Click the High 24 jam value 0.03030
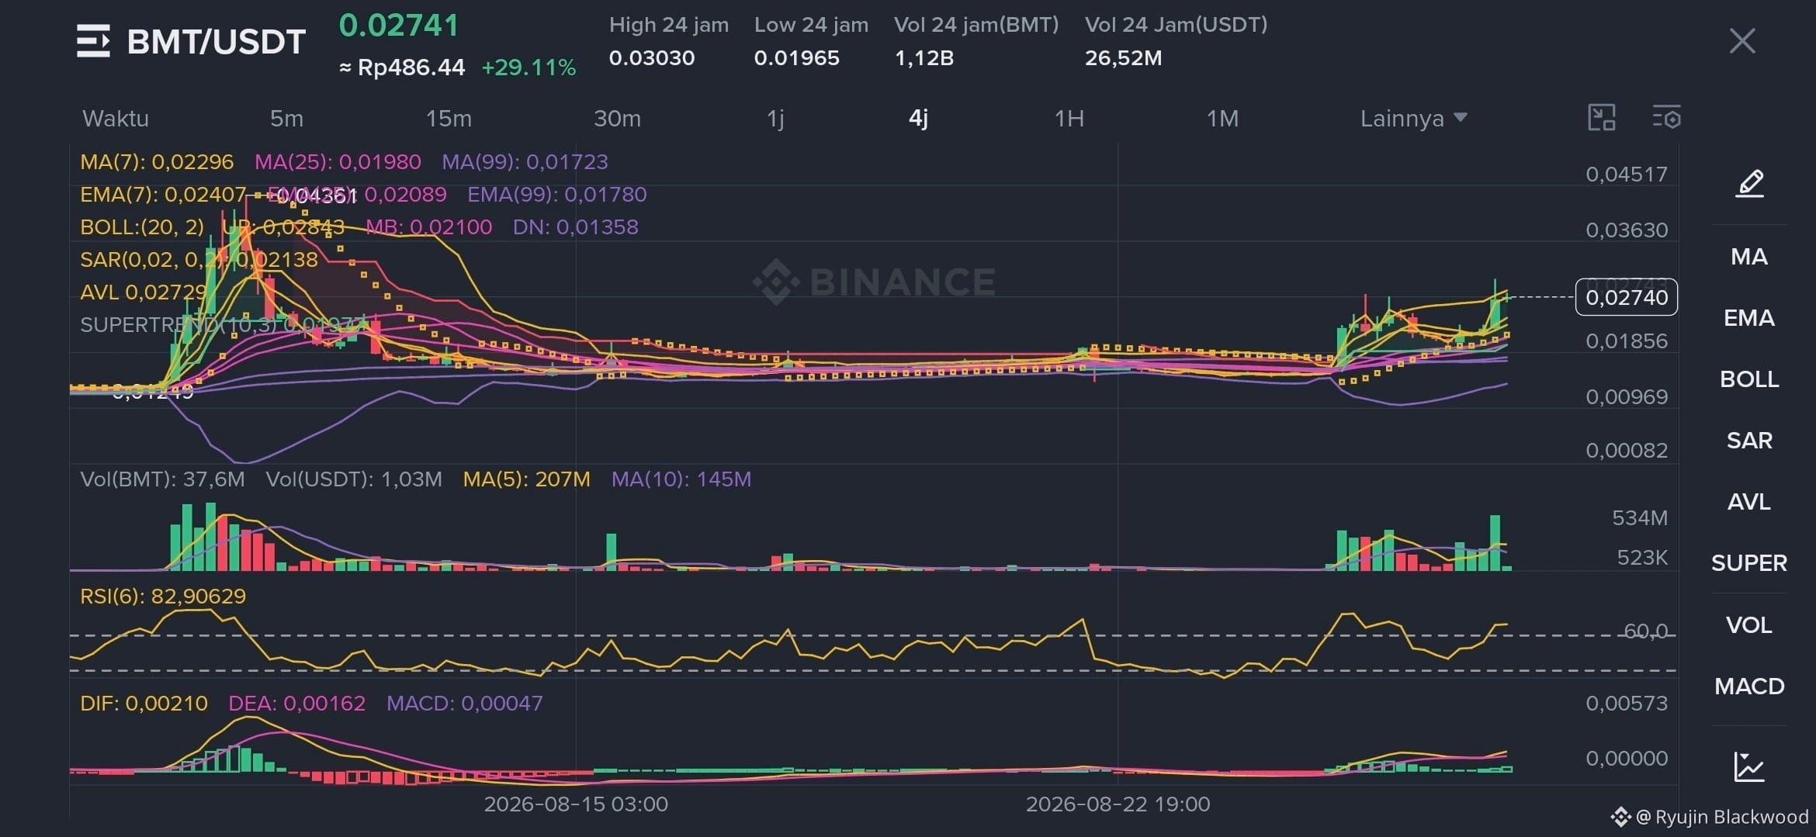1816x837 pixels. (652, 58)
